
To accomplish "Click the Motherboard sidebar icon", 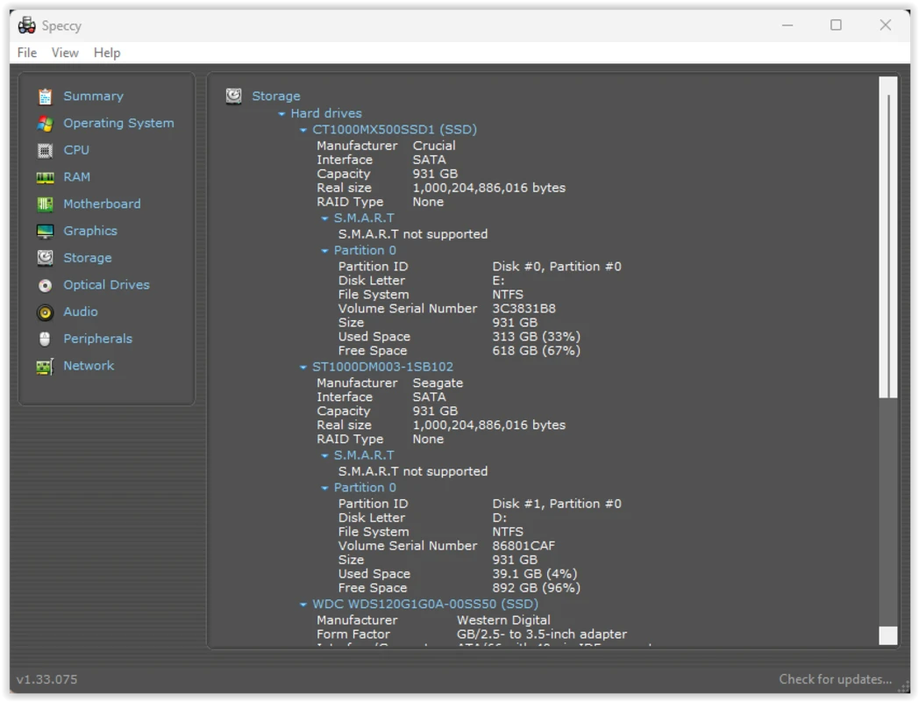I will (x=46, y=204).
